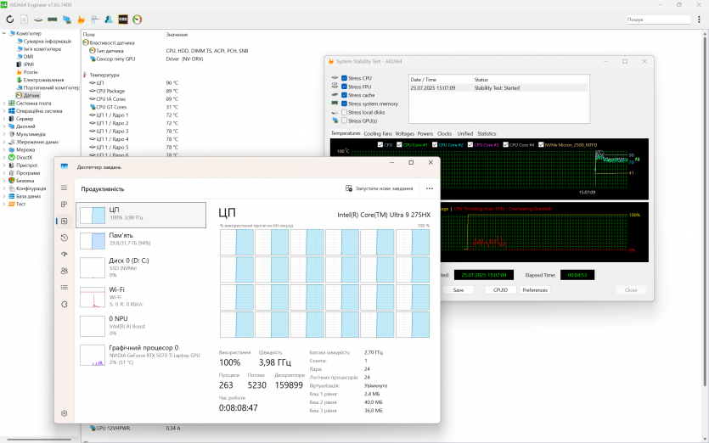Enable the Stress GPU(s) checkbox

click(344, 121)
